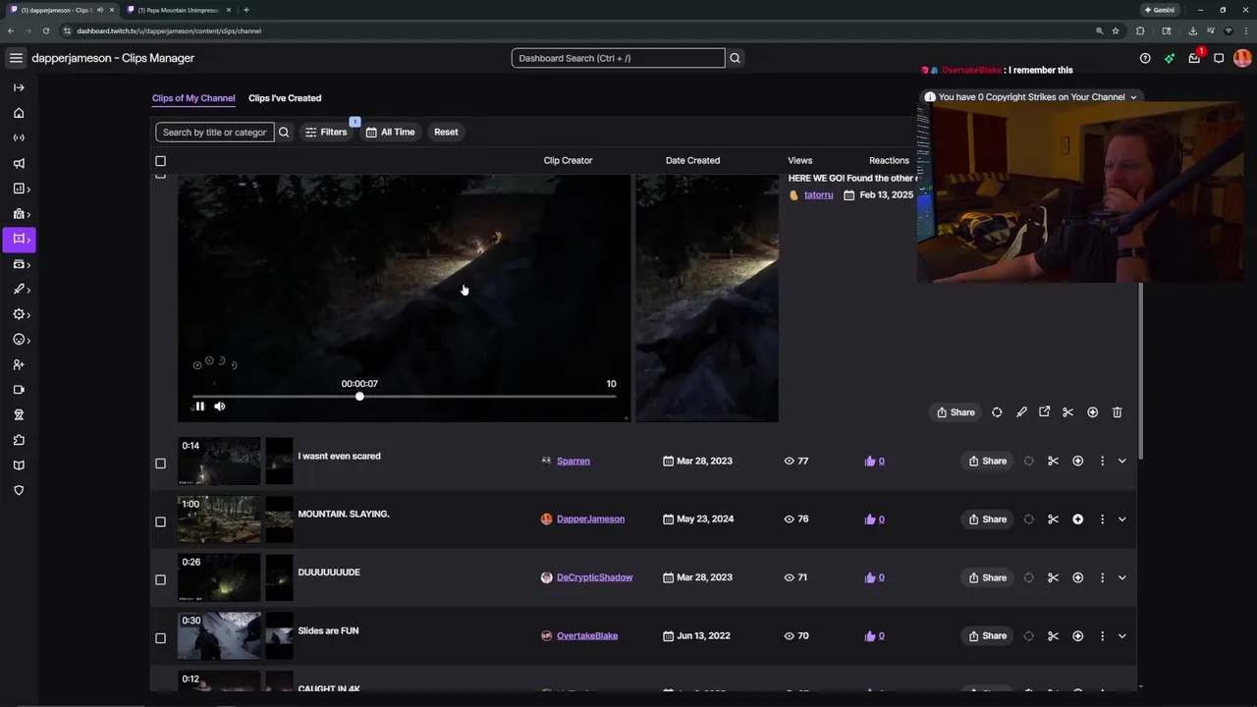Select the Slides are FUN clip checkbox

click(x=161, y=638)
